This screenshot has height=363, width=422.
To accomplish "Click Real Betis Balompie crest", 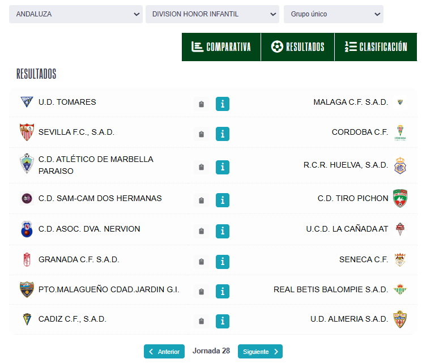I will tap(400, 289).
